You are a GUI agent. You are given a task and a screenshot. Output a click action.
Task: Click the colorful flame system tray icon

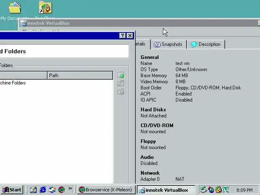pos(211,190)
